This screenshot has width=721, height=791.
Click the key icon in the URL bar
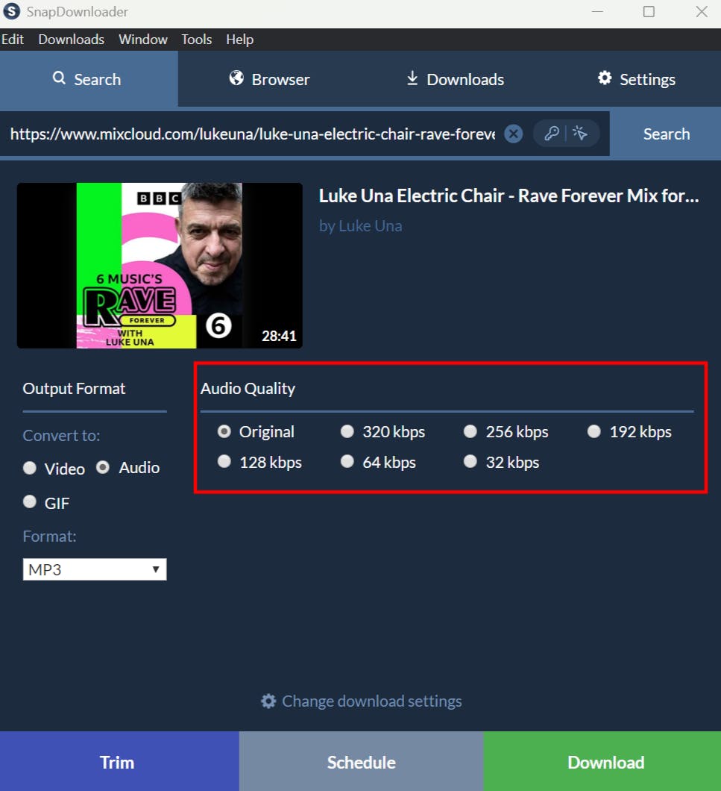click(x=552, y=133)
